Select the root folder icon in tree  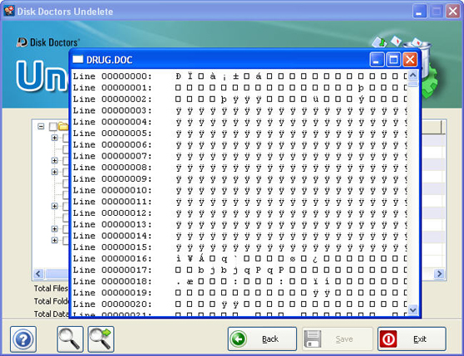[x=62, y=126]
